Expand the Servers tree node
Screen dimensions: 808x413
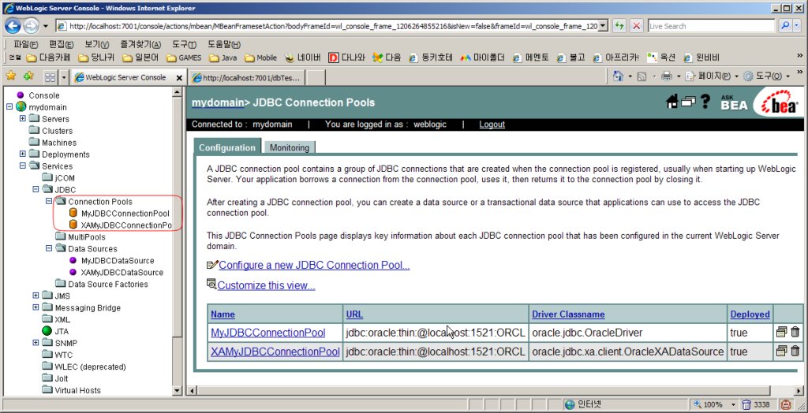tap(23, 118)
